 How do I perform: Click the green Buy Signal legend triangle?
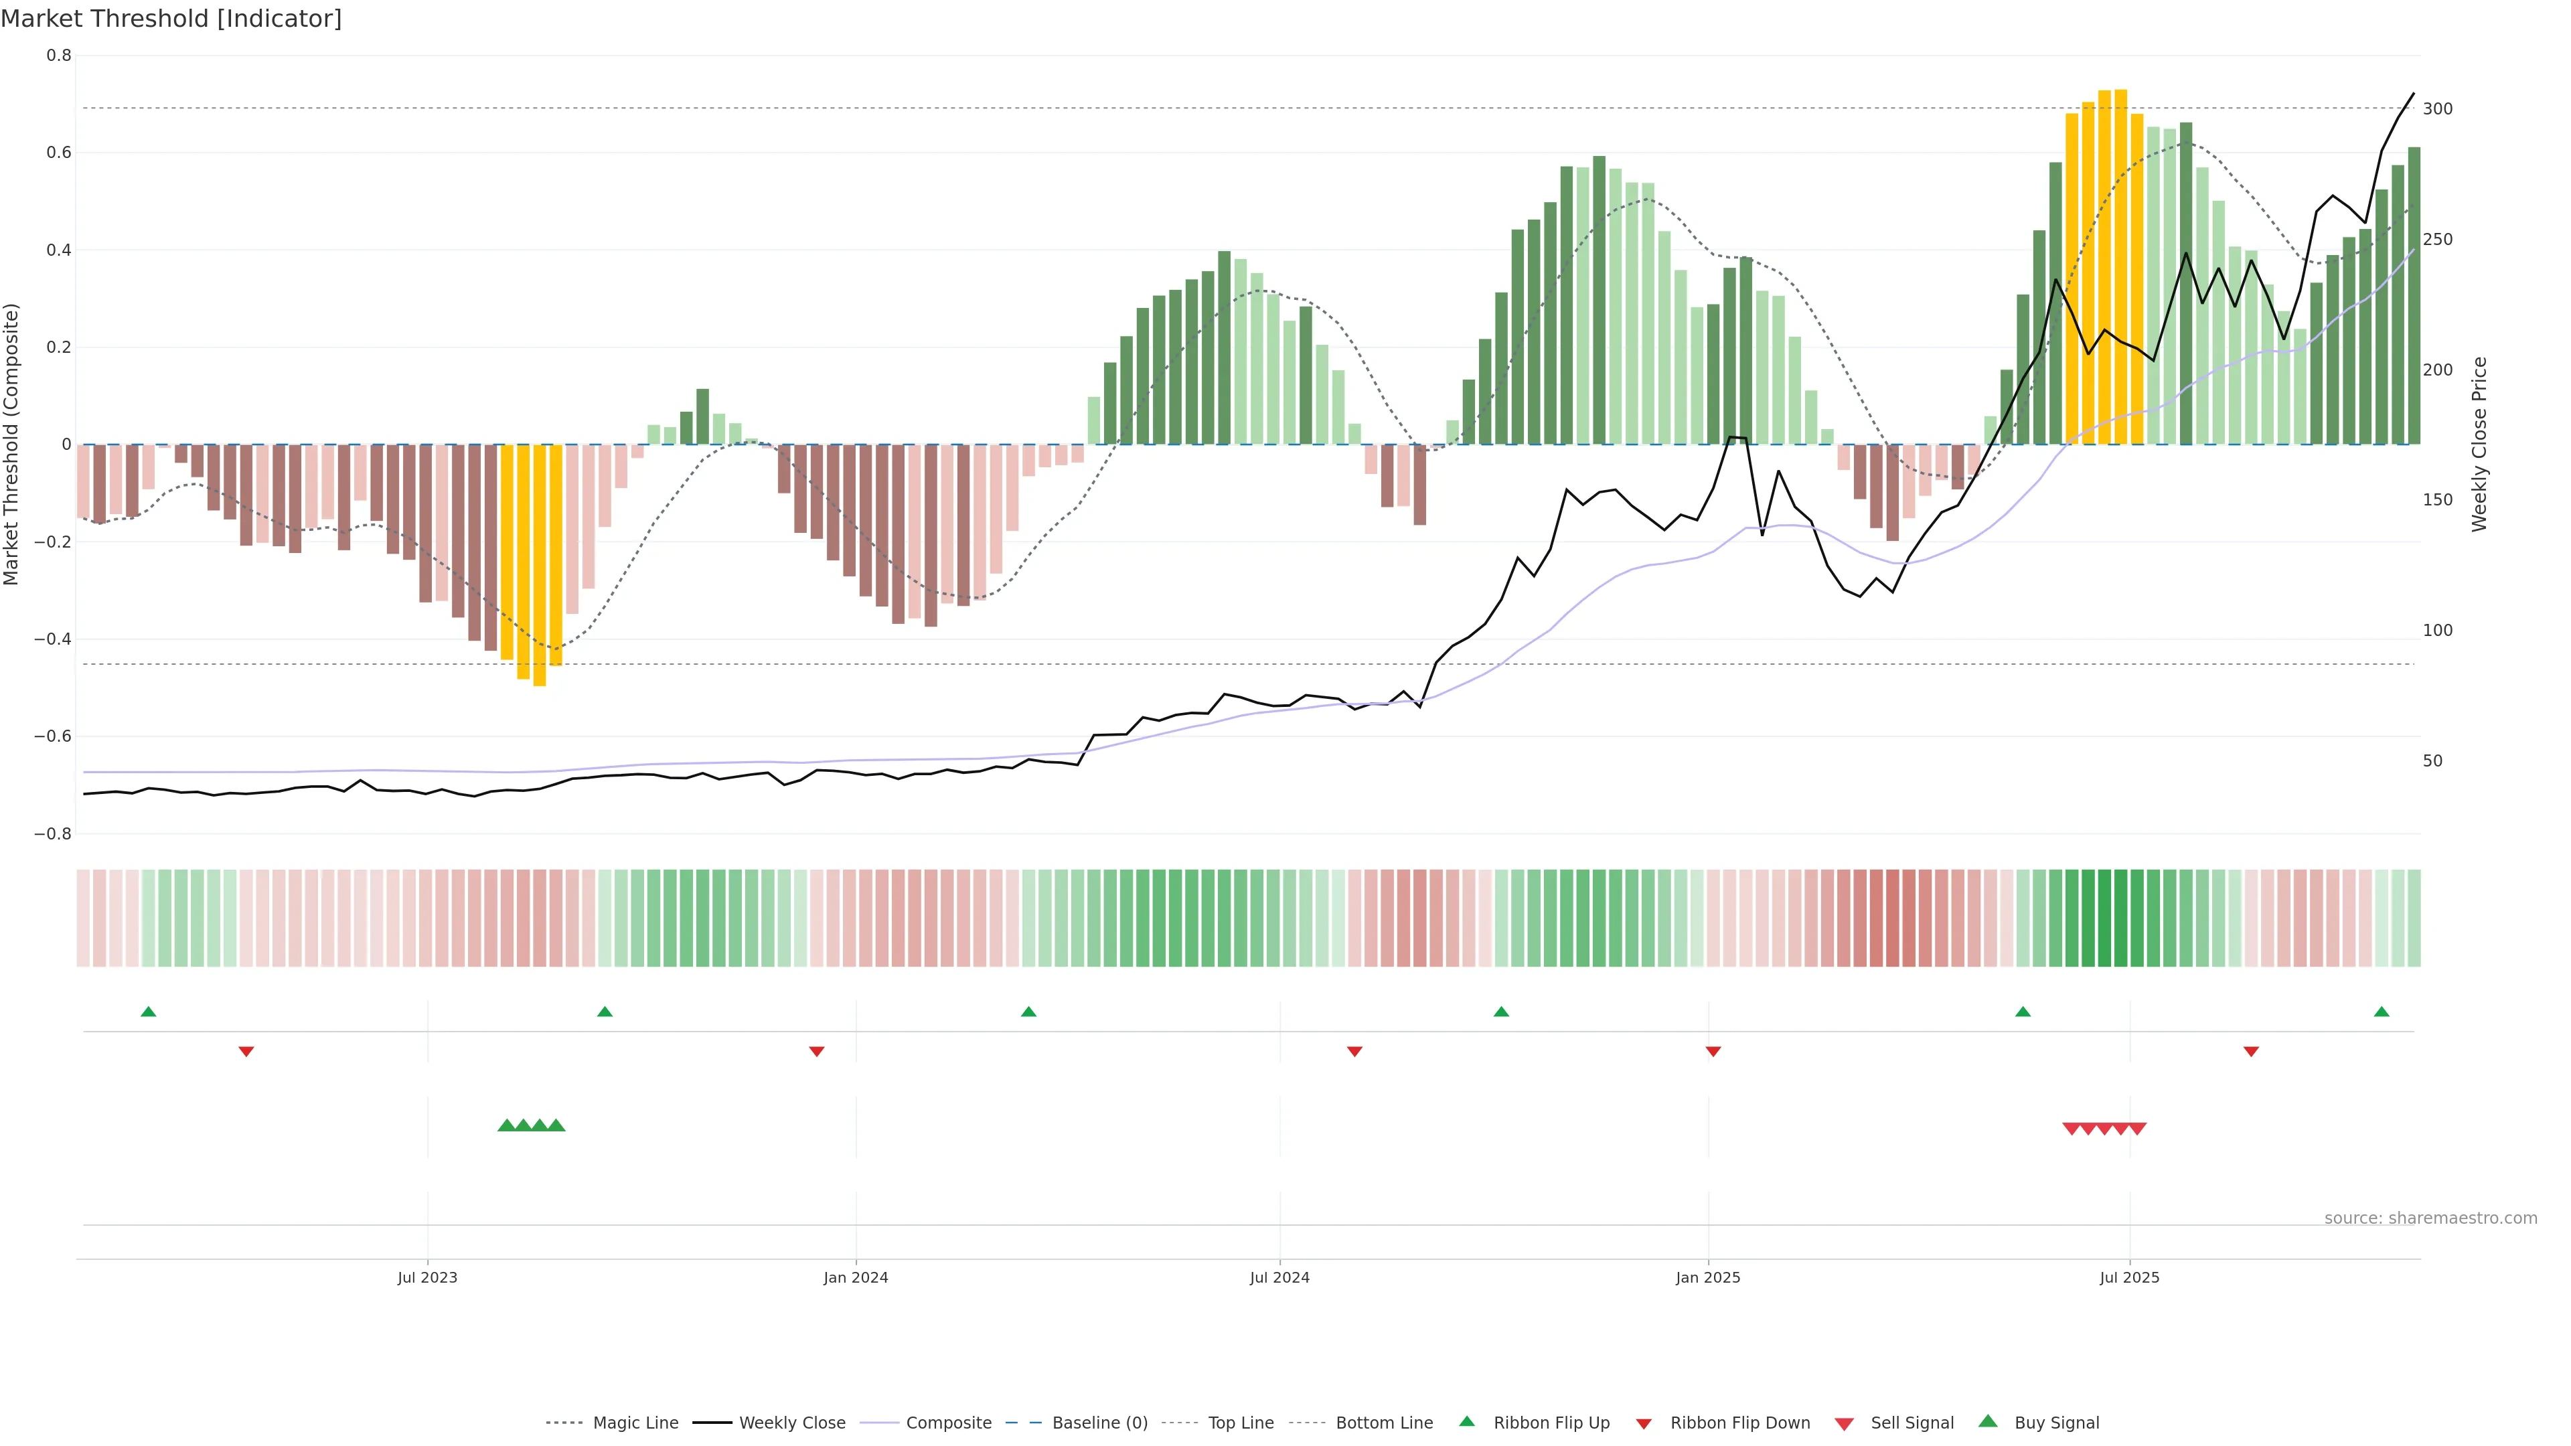tap(1988, 1421)
